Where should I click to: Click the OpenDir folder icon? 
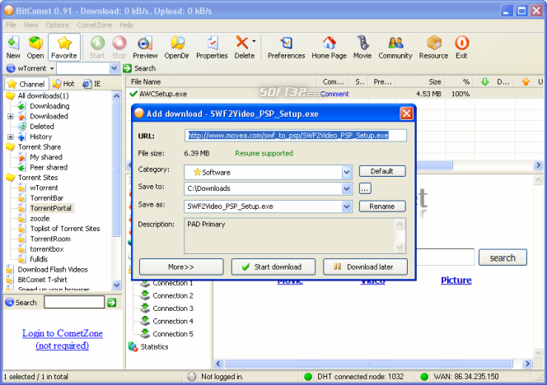[x=177, y=47]
